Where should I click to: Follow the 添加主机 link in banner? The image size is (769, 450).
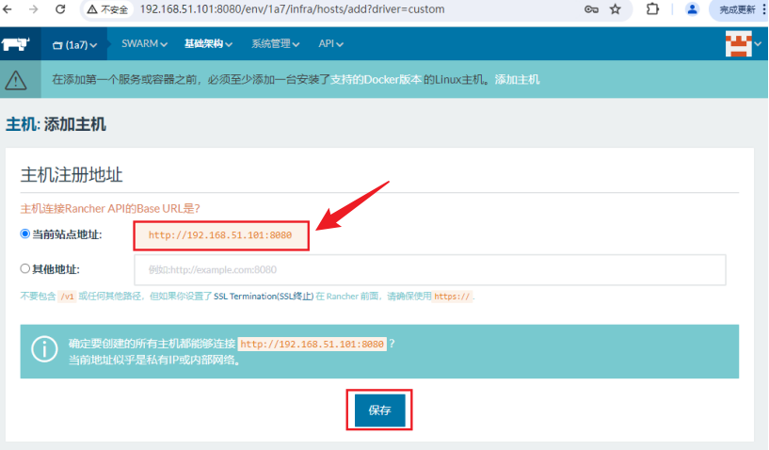(517, 79)
